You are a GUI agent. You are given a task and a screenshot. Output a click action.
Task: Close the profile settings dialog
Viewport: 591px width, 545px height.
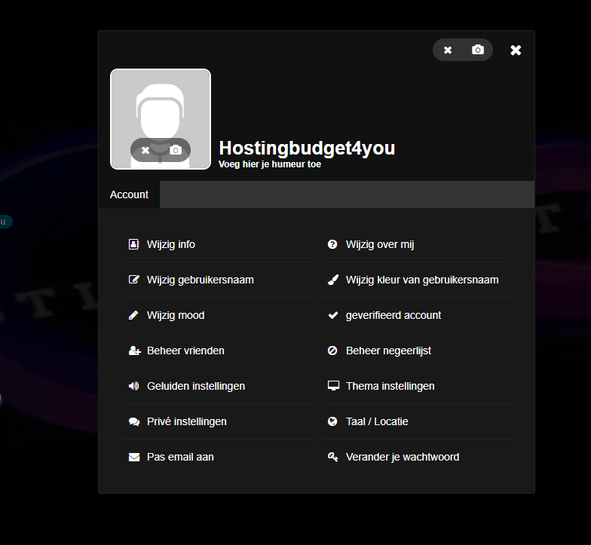(516, 50)
